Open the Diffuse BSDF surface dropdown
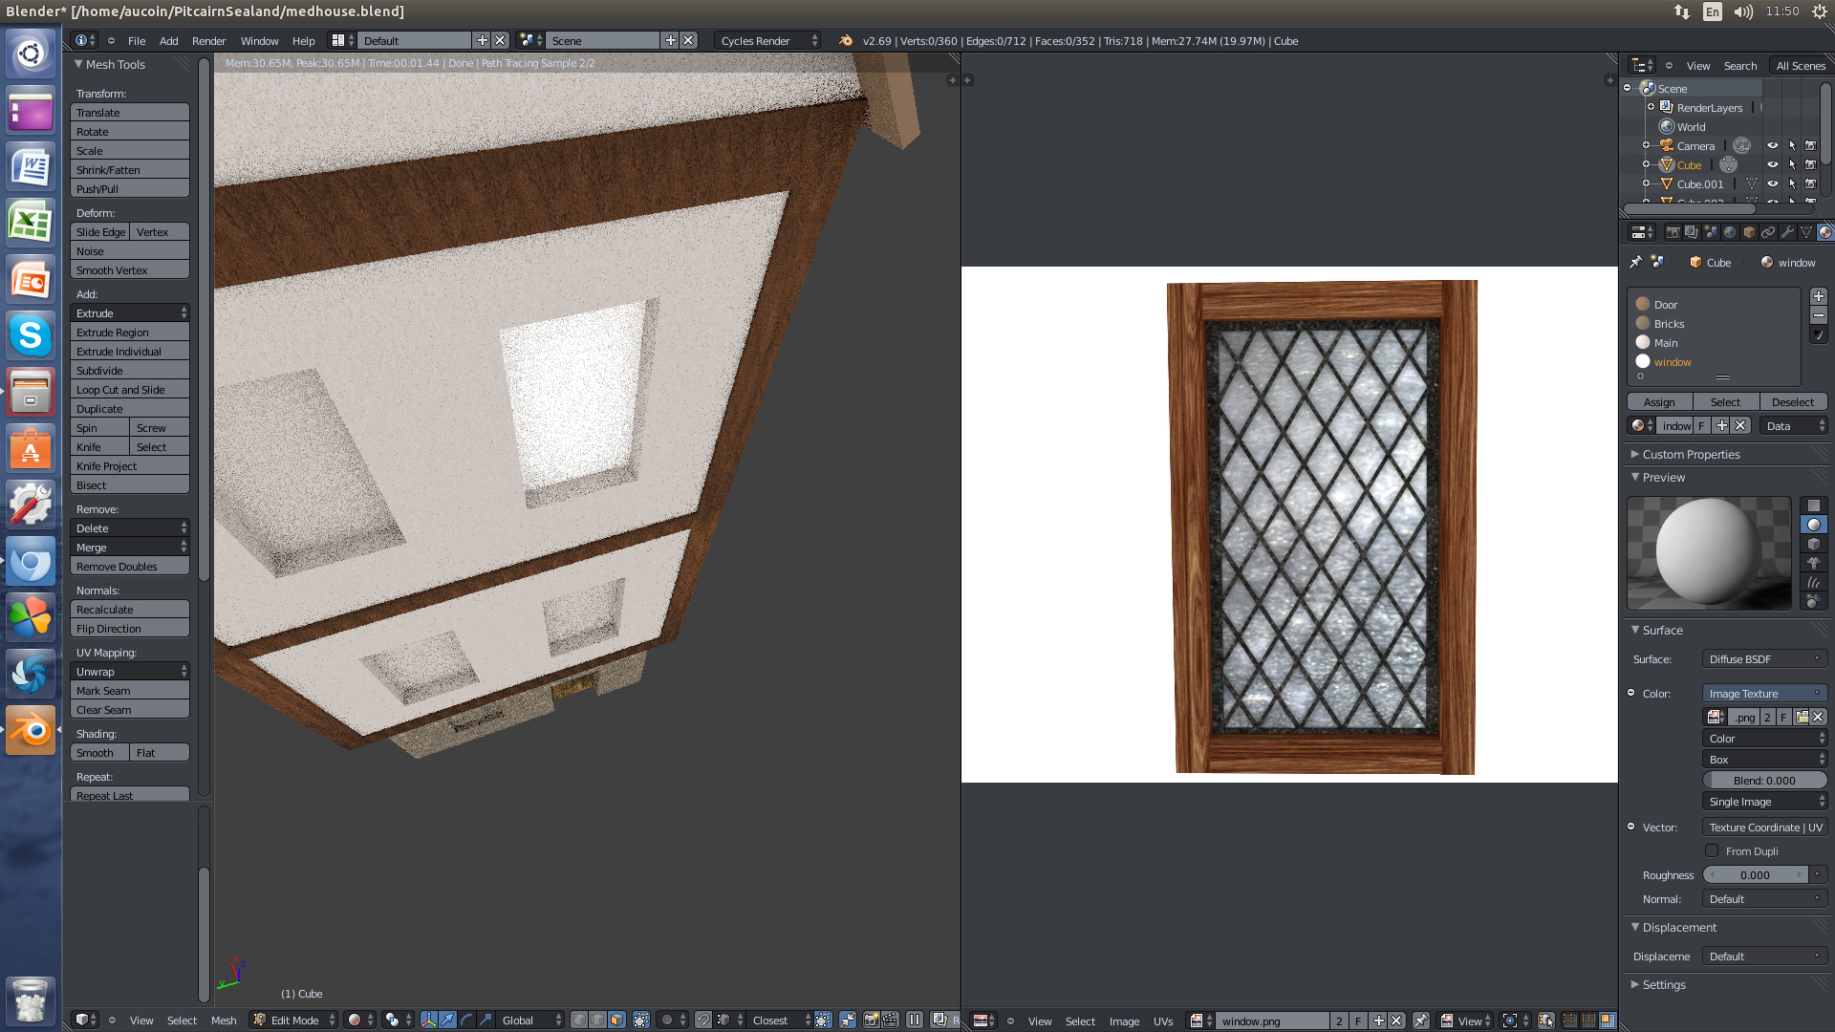This screenshot has width=1835, height=1032. (1764, 658)
